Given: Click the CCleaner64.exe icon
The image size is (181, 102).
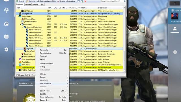Looking at the screenshot, I should (23, 19).
